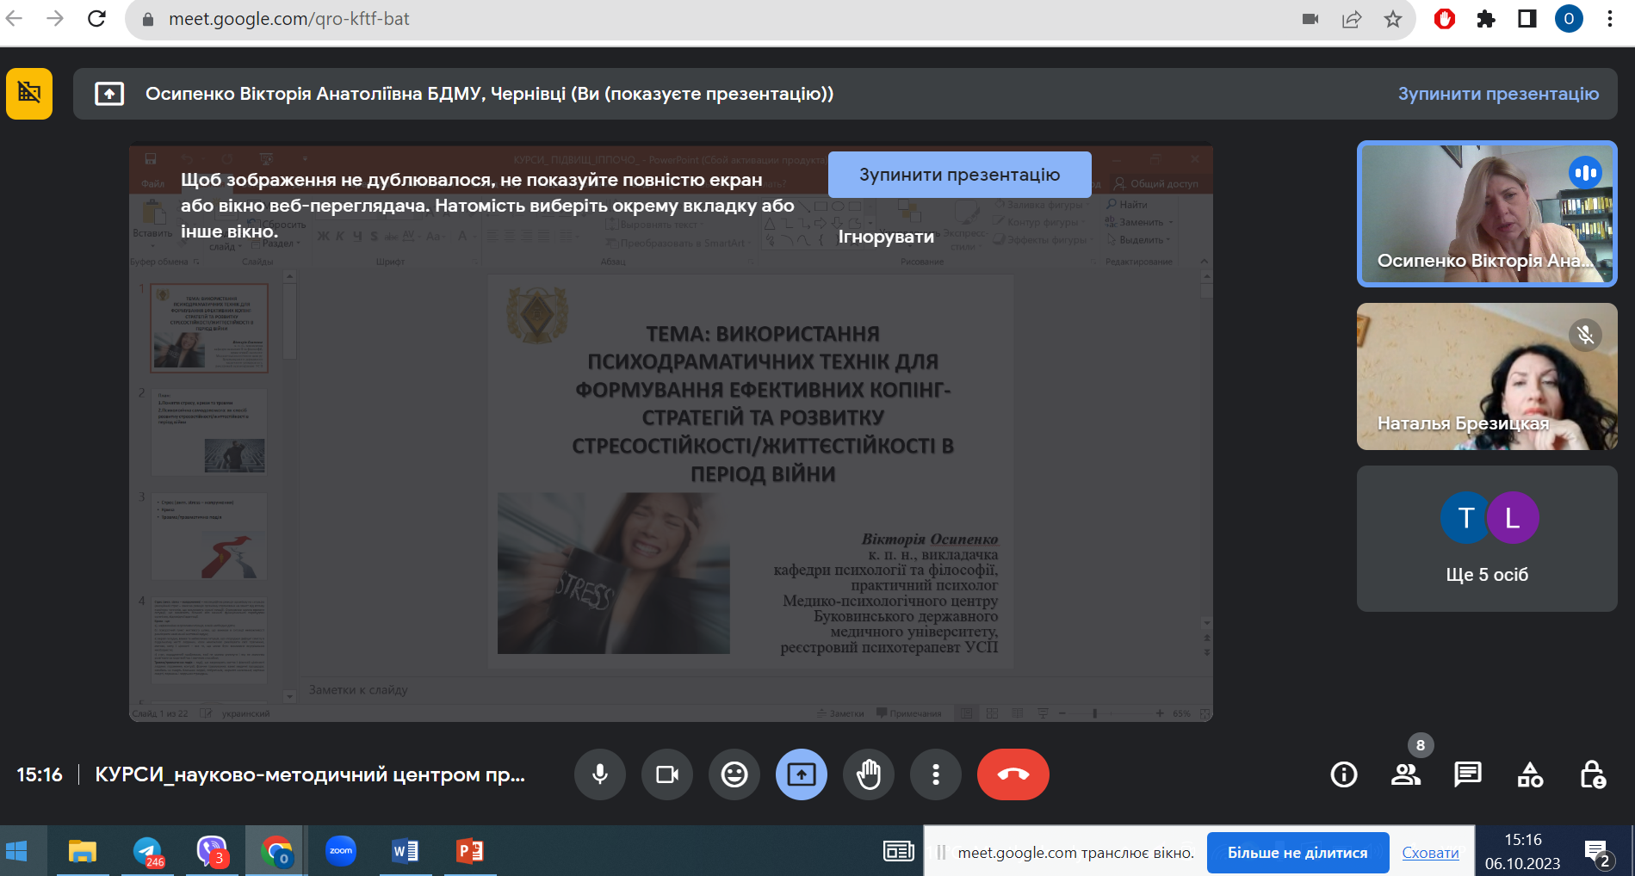Screen dimensions: 1635x876
Task: Open Viber from the taskbar
Action: tap(212, 852)
